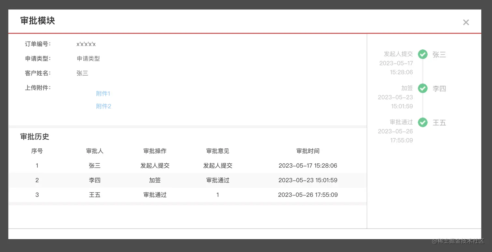Click 发起人提交 in the 审批操作 column
Image resolution: width=492 pixels, height=252 pixels.
tap(155, 166)
